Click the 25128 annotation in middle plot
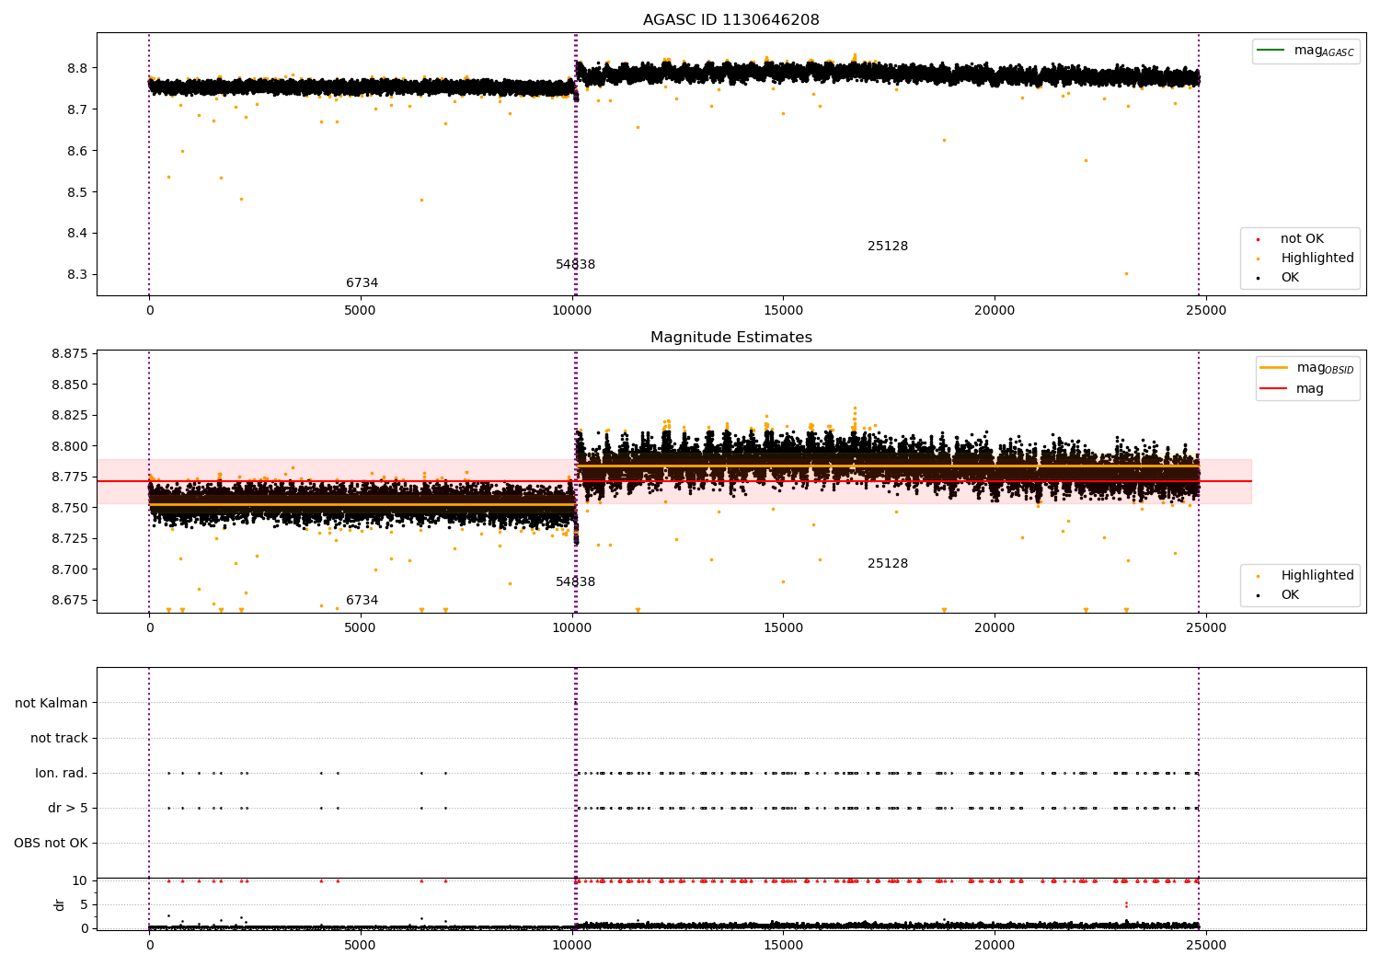Image resolution: width=1380 pixels, height=966 pixels. 888,564
